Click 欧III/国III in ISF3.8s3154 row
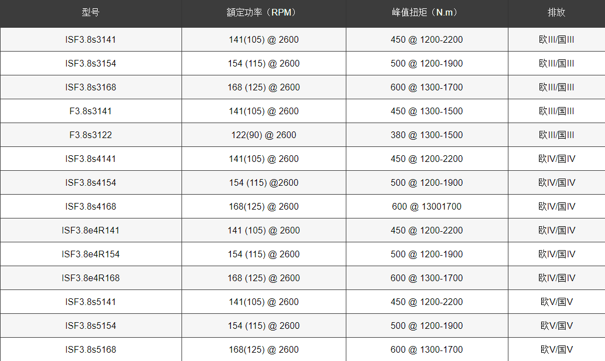The image size is (605, 361). pos(556,64)
